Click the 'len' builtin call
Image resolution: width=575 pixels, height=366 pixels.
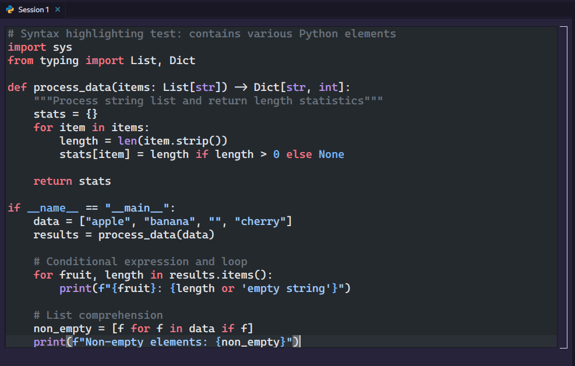(x=127, y=141)
